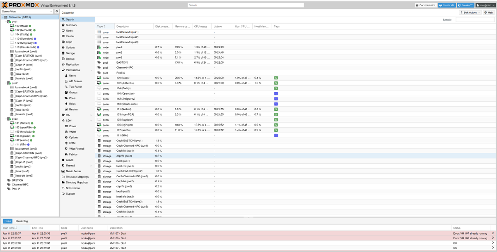Click the Search filter input on the right
The width and height of the screenshot is (497, 252).
point(475,20)
